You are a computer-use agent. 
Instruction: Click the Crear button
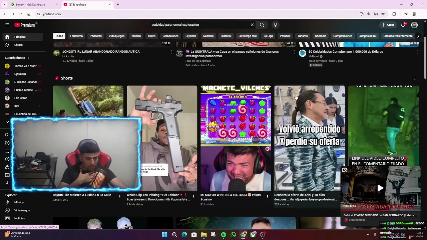388,25
